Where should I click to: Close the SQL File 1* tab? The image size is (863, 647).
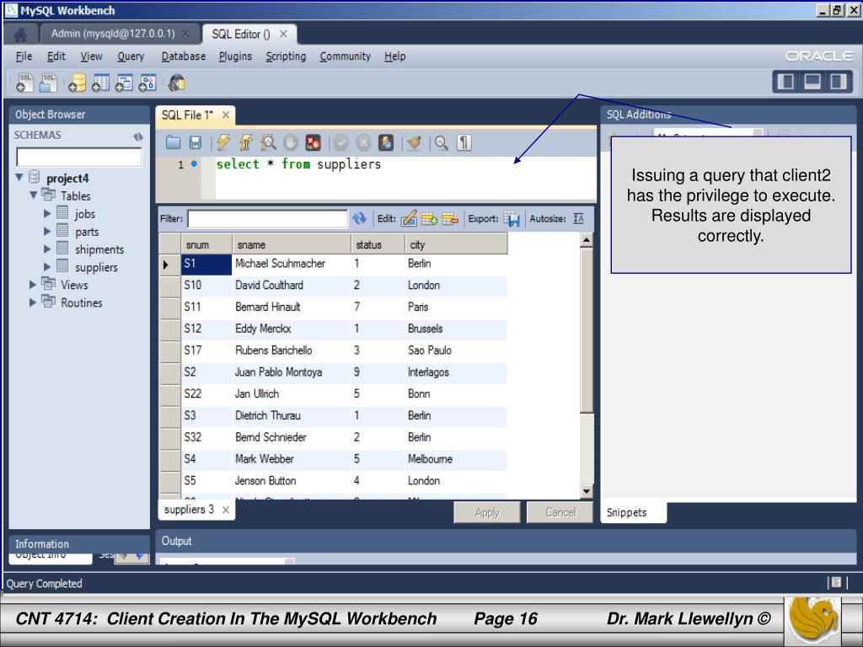pyautogui.click(x=226, y=115)
